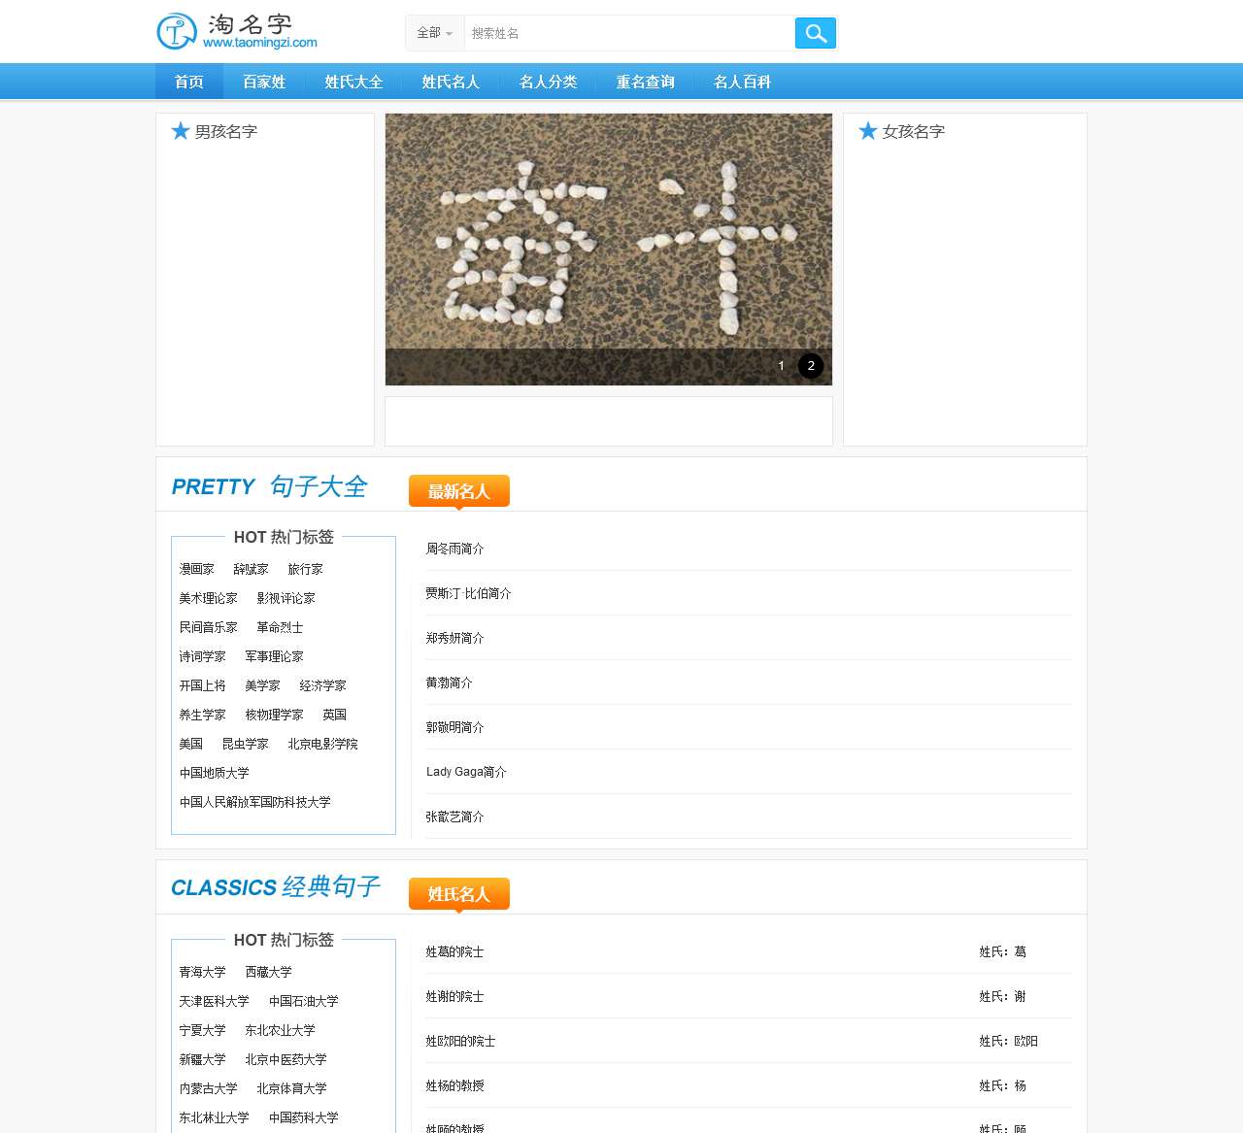Click the 昆虫学家 tag
This screenshot has height=1133, width=1243.
(246, 744)
